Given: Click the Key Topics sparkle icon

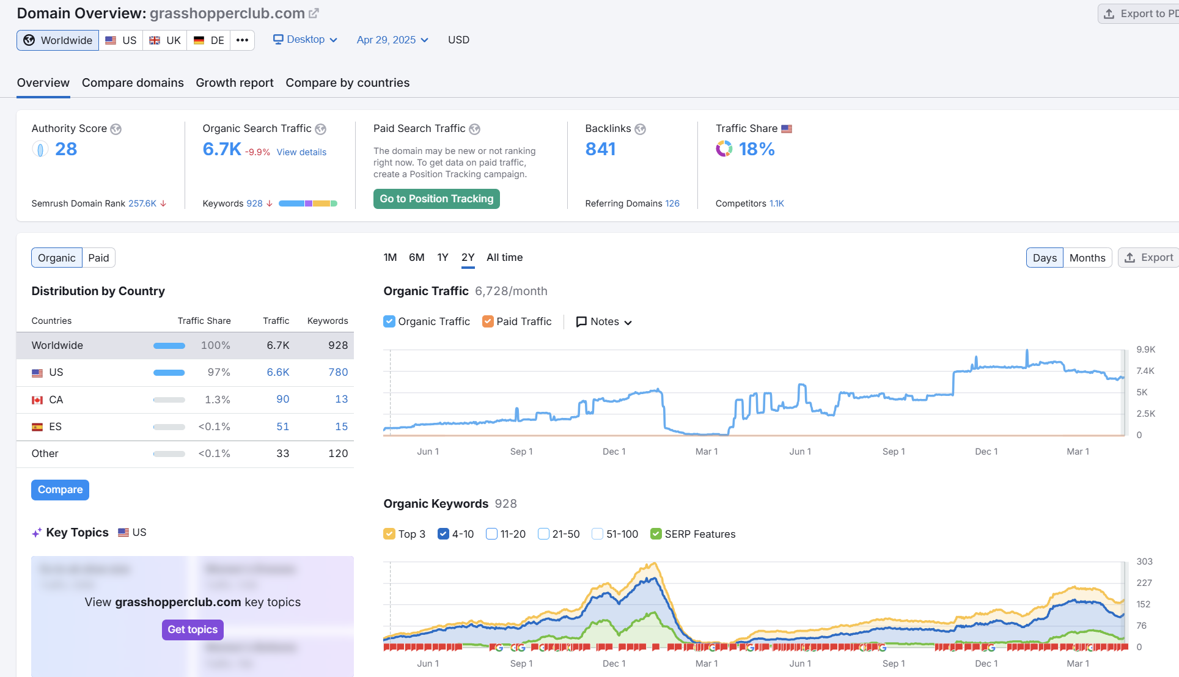Looking at the screenshot, I should point(37,533).
